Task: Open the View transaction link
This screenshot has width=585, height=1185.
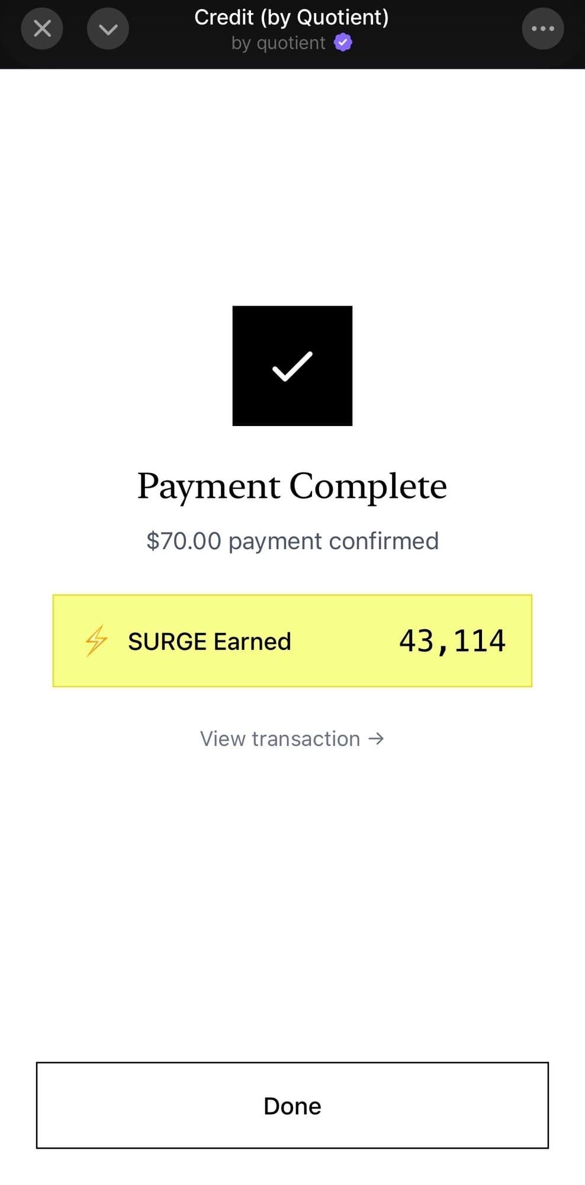Action: point(280,739)
